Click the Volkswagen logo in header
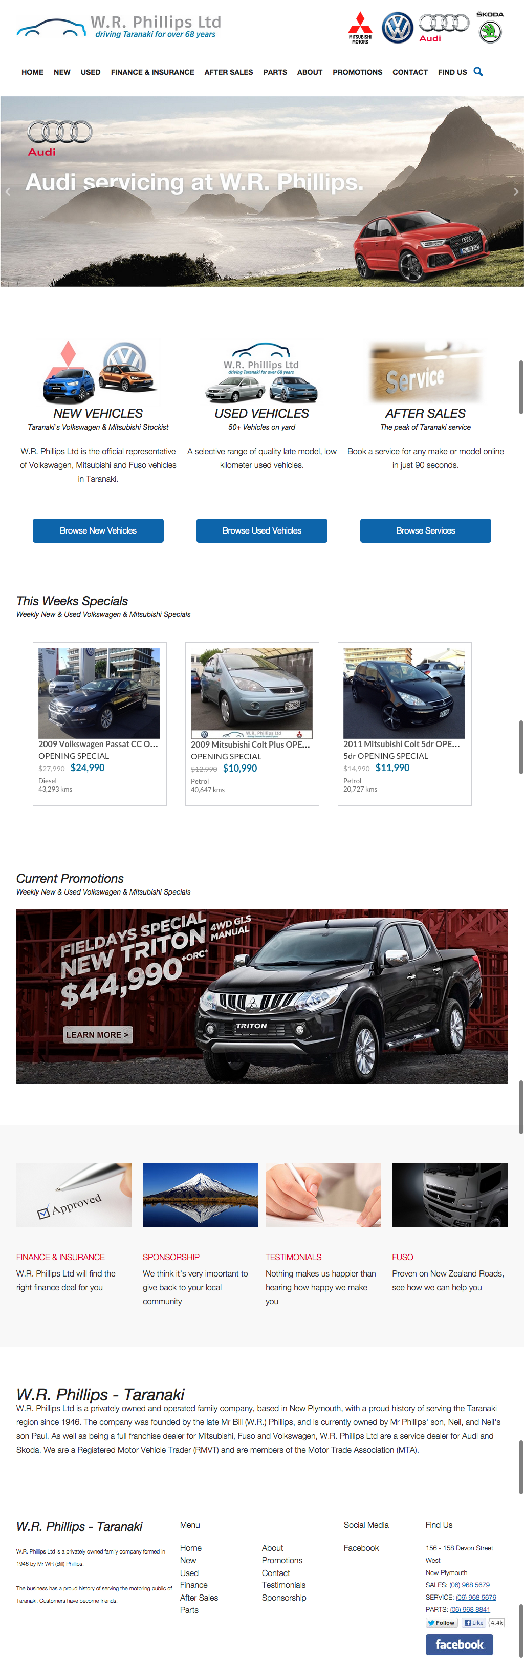The image size is (524, 1659). (x=397, y=28)
